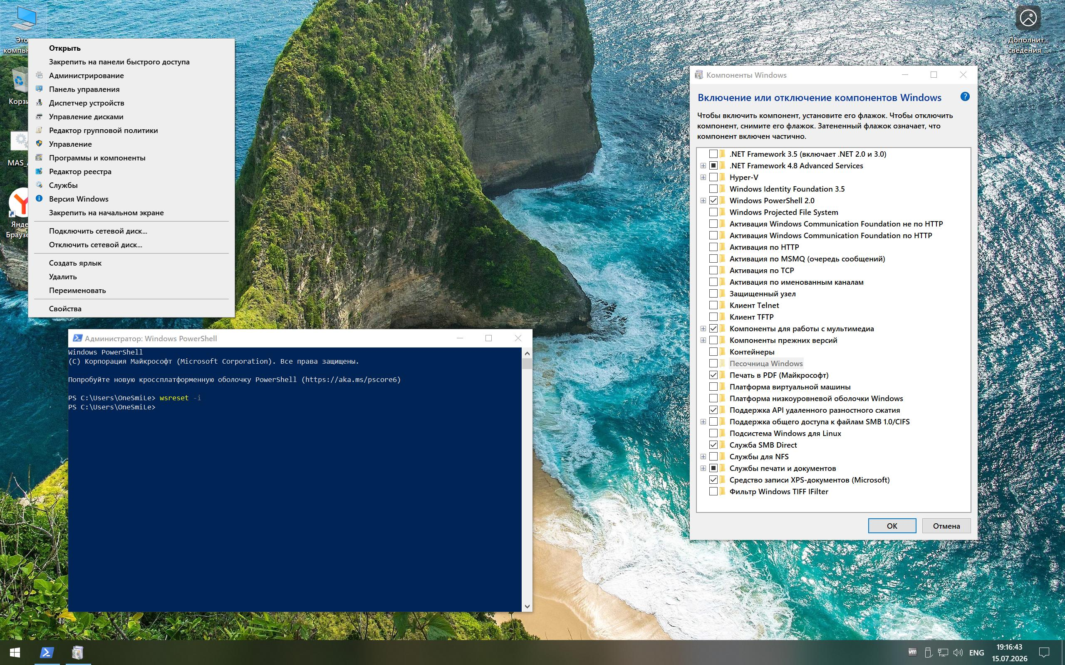This screenshot has width=1065, height=665.
Task: Open the help icon in Компоненты Windows
Action: 965,97
